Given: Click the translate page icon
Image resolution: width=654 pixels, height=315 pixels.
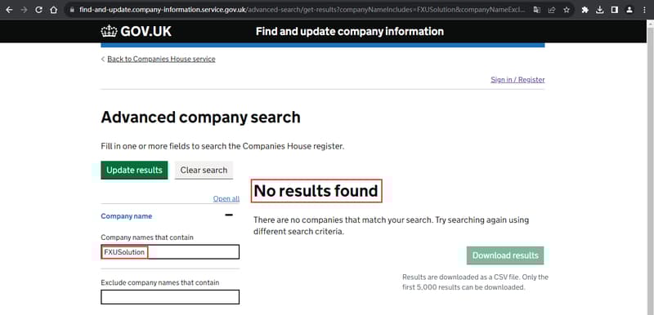Looking at the screenshot, I should click(537, 10).
